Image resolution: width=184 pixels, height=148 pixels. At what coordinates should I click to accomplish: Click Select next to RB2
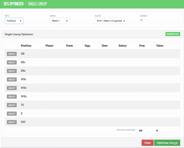click(x=12, y=71)
